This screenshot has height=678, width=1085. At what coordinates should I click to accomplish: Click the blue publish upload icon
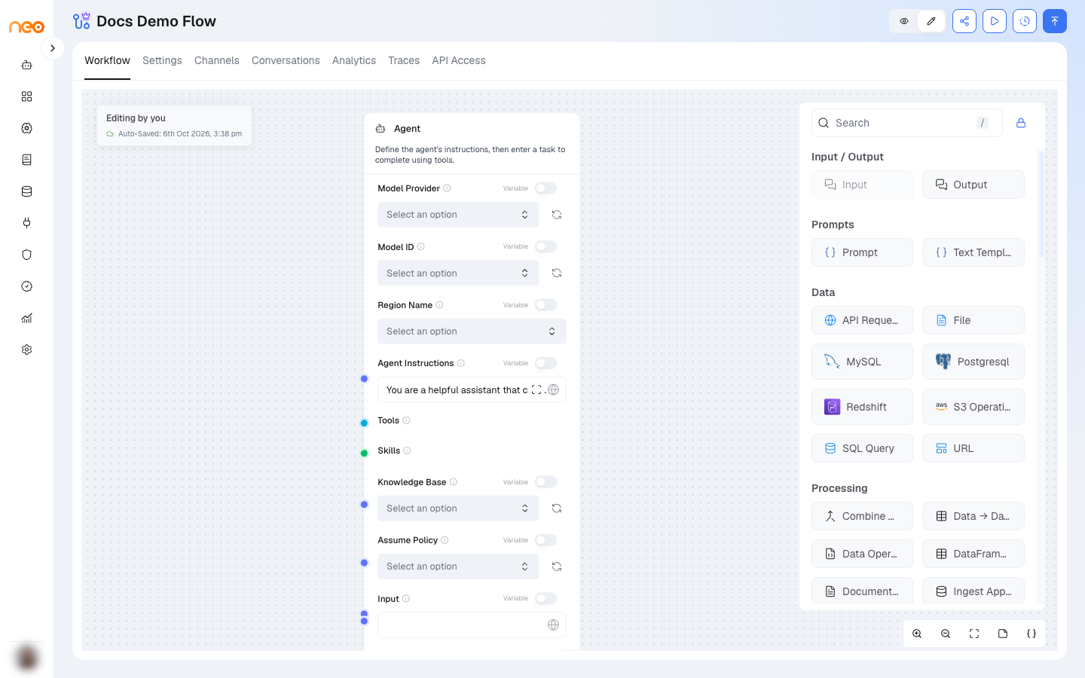point(1055,21)
